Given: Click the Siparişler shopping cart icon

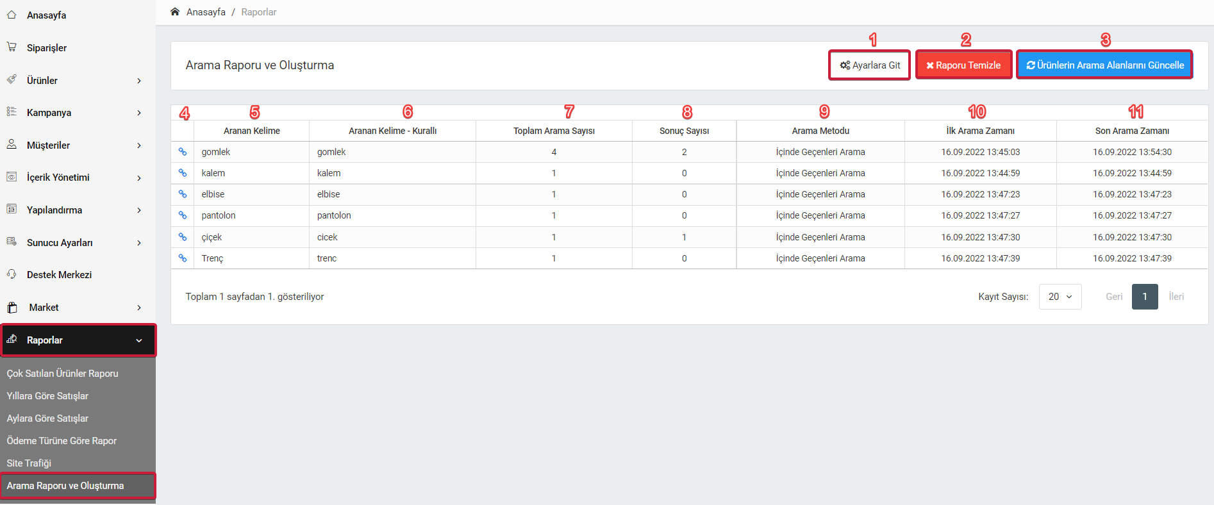Looking at the screenshot, I should click(12, 47).
